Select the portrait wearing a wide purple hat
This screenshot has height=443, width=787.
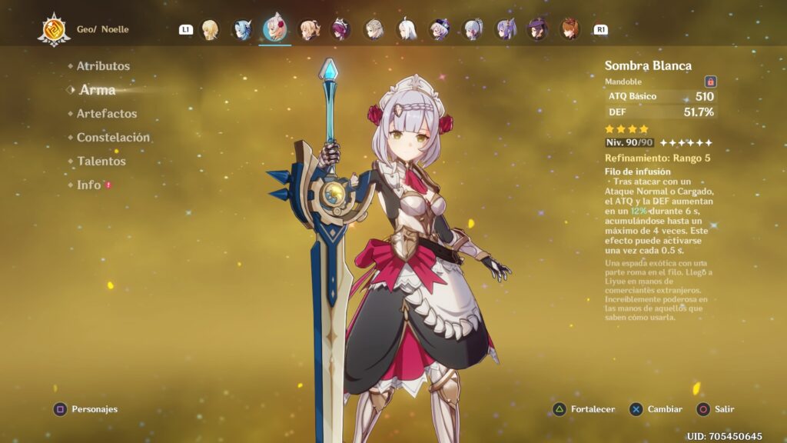(x=537, y=30)
